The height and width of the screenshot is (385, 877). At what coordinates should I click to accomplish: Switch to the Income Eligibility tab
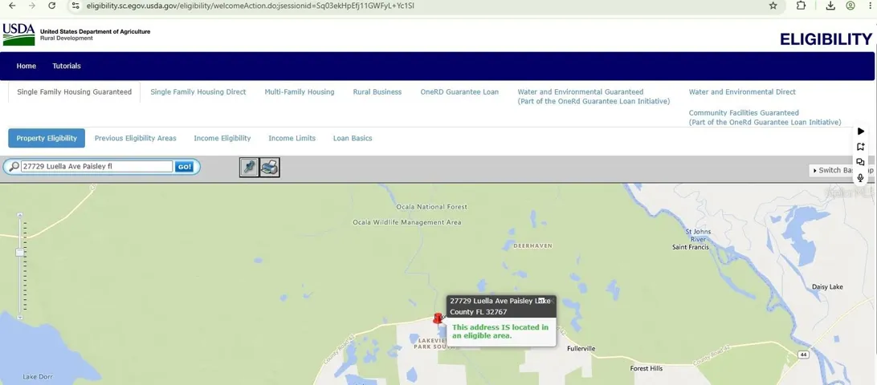point(222,138)
